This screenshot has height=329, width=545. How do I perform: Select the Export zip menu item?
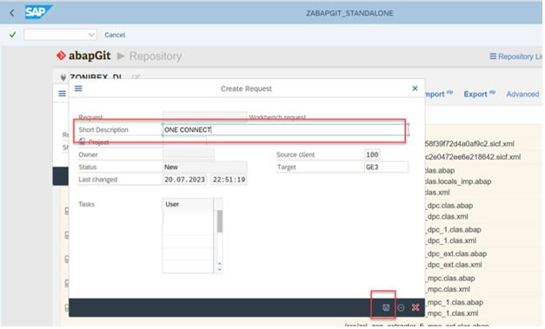click(x=480, y=94)
